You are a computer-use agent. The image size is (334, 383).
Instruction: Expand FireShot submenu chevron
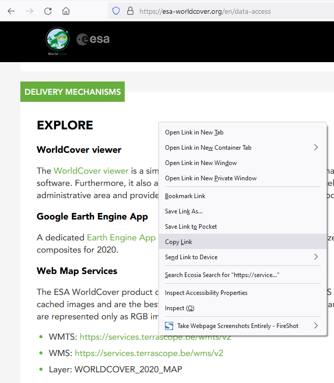pyautogui.click(x=316, y=325)
